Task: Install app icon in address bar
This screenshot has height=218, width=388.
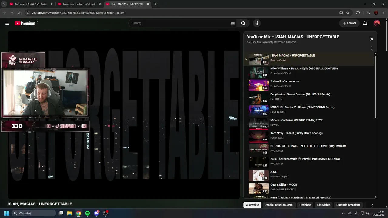Action: point(341,13)
